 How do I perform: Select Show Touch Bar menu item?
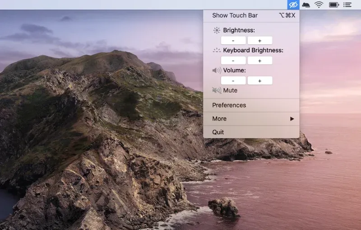[x=235, y=15]
